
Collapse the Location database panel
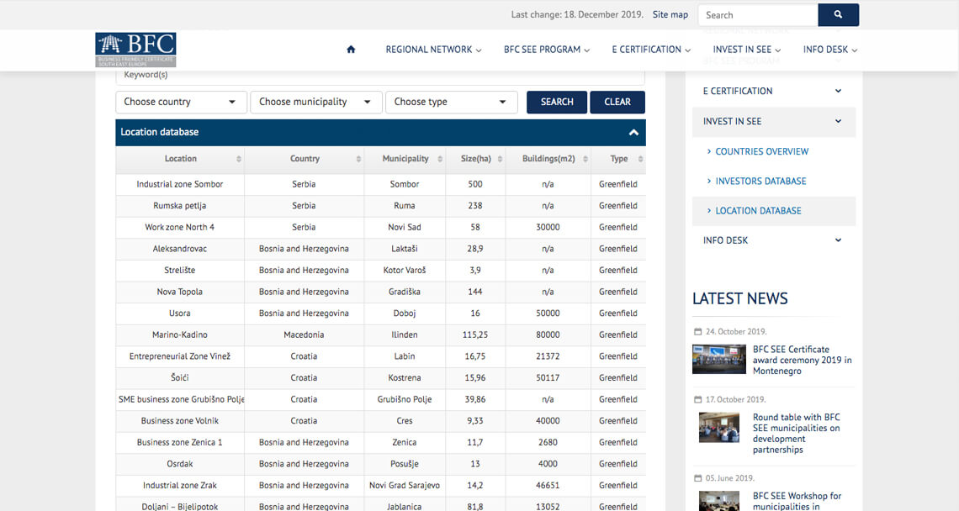click(633, 132)
